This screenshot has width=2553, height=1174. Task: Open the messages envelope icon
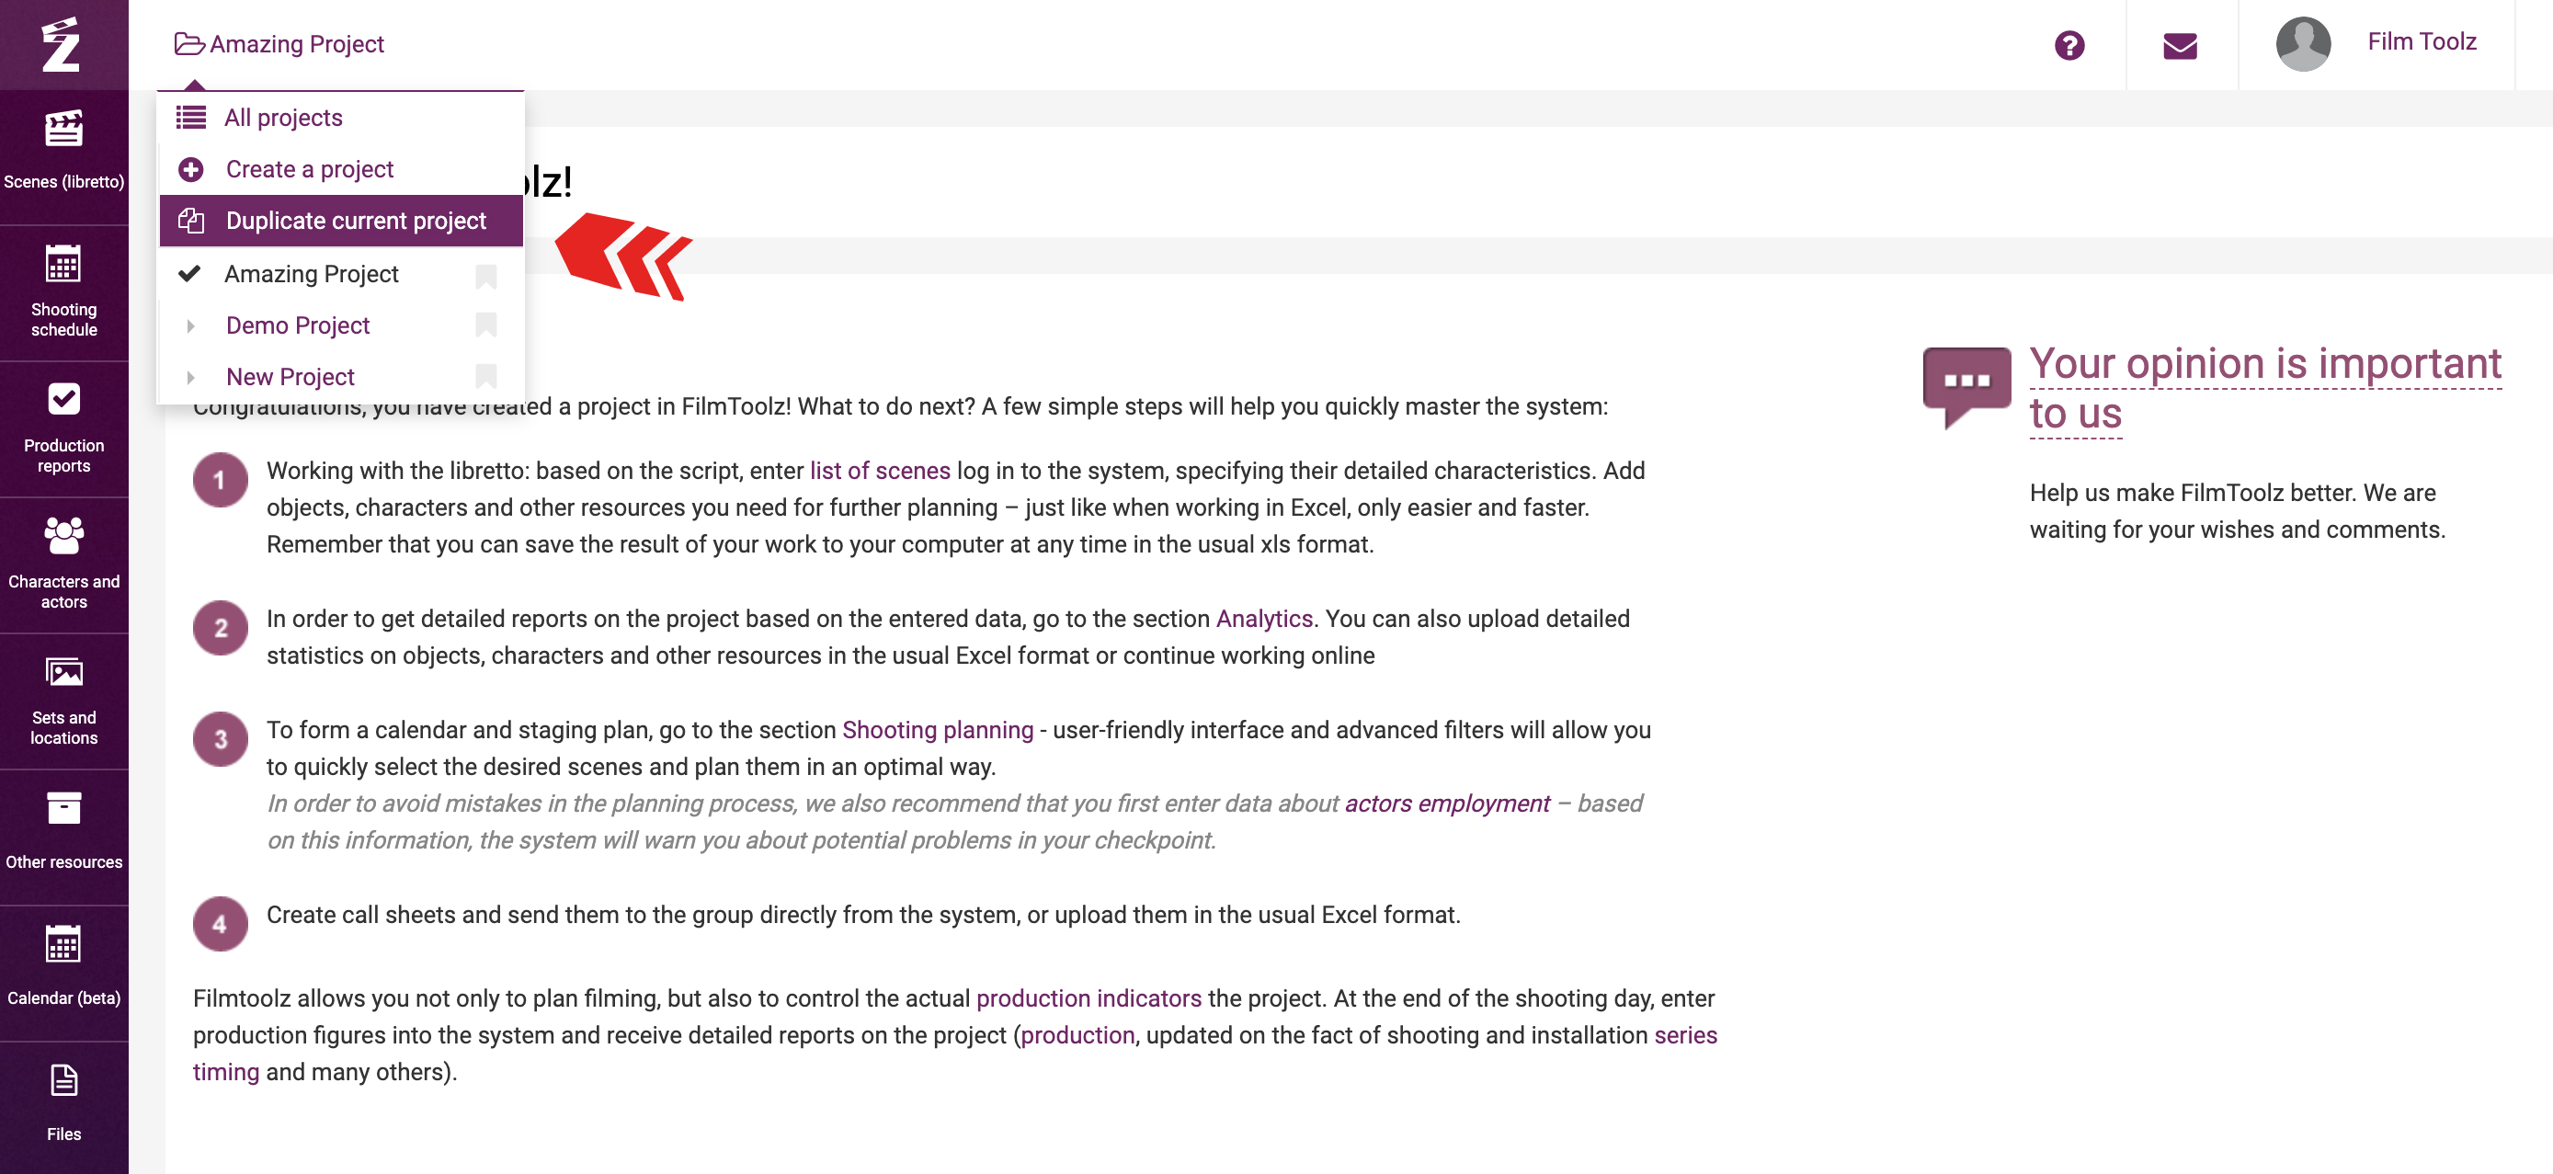2180,46
